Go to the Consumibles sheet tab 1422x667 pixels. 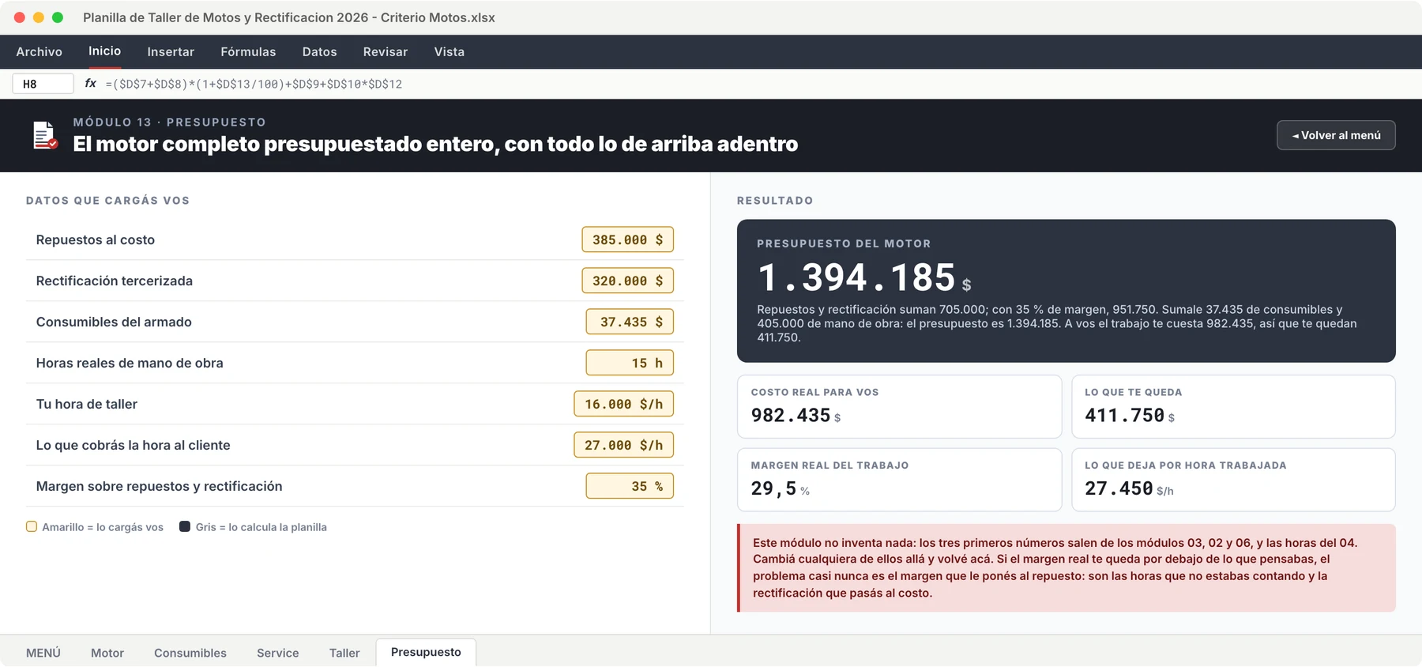pos(190,653)
